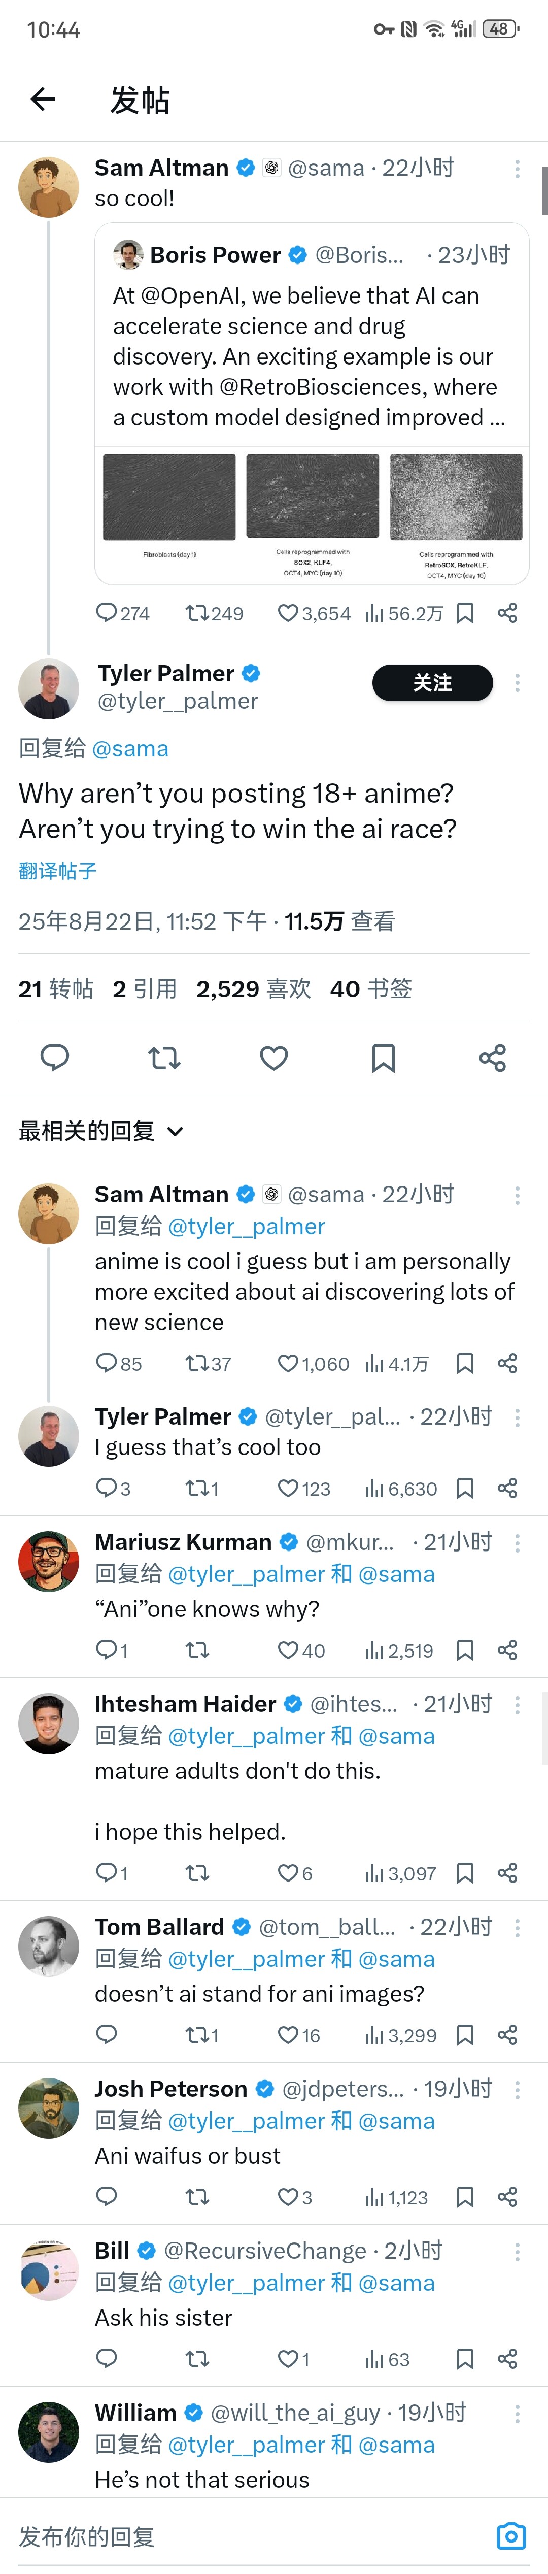The image size is (548, 2574).
Task: Tap the 翻译帖子 translate link
Action: pos(58,870)
